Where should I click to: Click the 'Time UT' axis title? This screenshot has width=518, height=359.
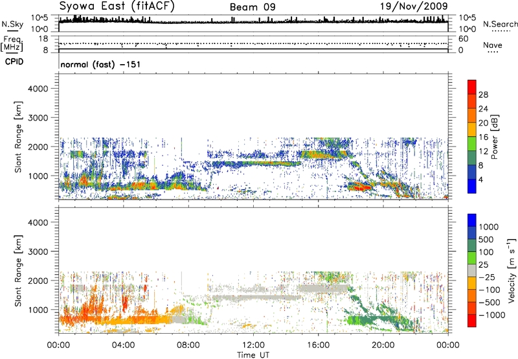click(x=253, y=355)
